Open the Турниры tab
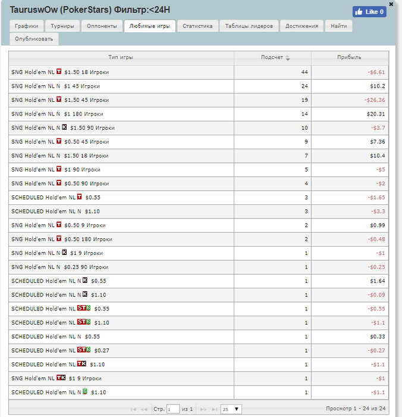Image resolution: width=402 pixels, height=417 pixels. pos(62,26)
